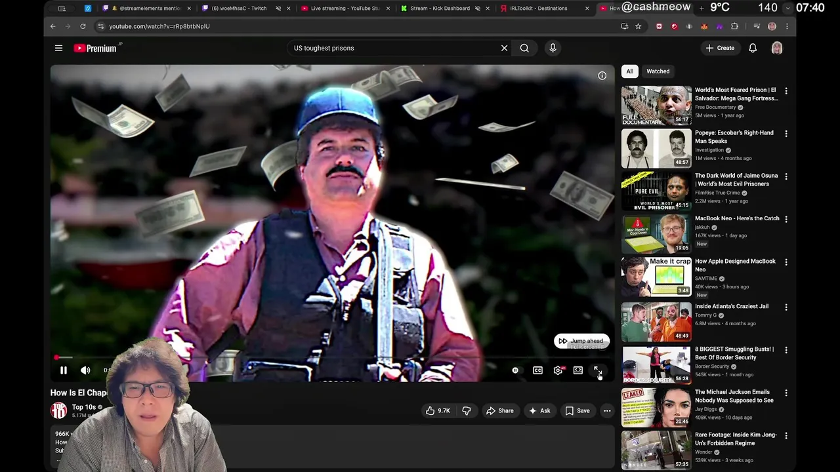Open the info card icon on the video
Image resolution: width=840 pixels, height=472 pixels.
point(602,76)
